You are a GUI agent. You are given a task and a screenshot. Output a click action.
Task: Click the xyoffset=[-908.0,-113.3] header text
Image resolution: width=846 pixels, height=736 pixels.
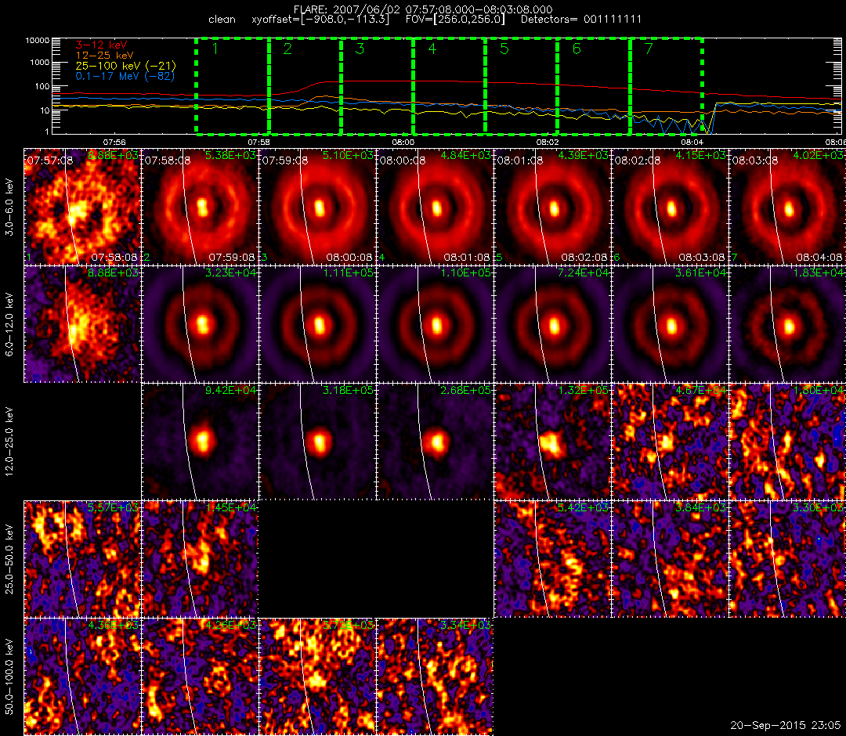coord(320,20)
